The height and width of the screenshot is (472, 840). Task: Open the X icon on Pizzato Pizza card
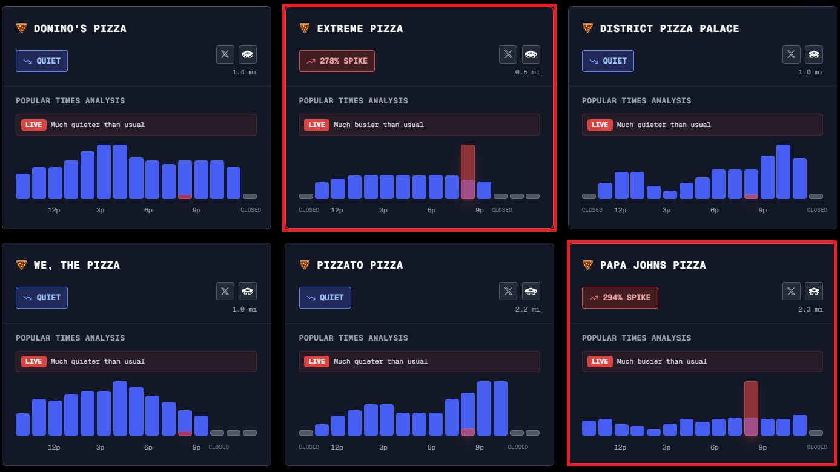point(508,291)
